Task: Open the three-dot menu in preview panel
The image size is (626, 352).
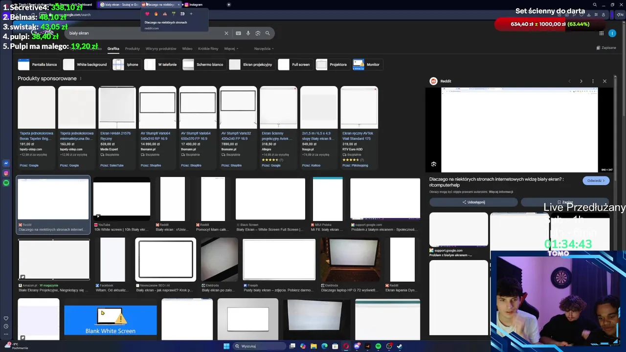Action: [593, 81]
